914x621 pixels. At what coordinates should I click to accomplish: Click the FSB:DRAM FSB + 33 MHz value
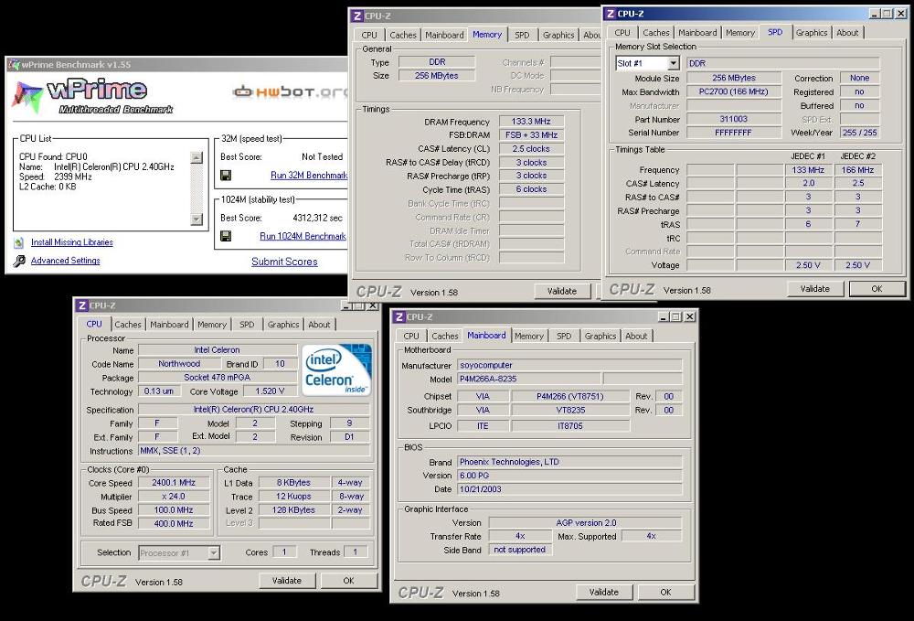(x=531, y=134)
